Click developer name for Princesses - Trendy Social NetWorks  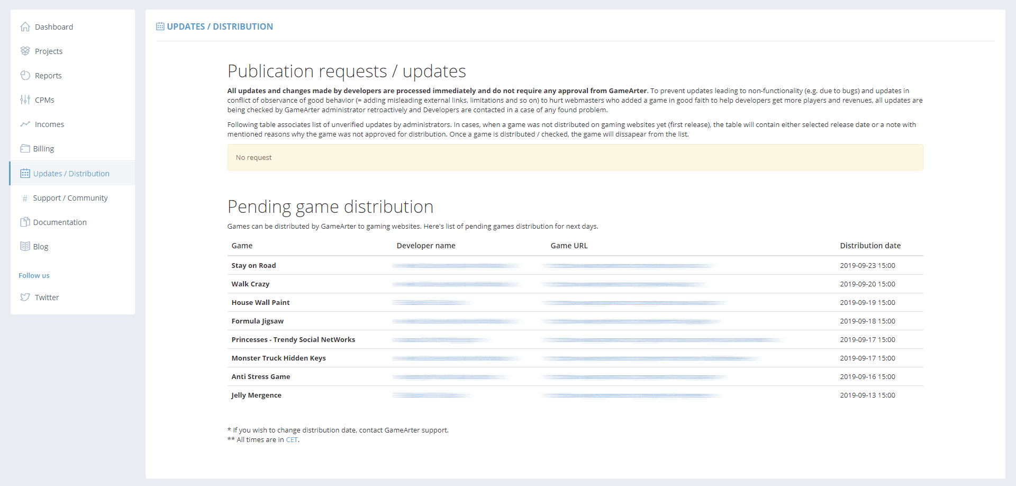point(441,339)
